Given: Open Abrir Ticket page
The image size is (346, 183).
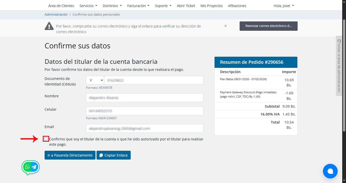Looking at the screenshot, I should pyautogui.click(x=186, y=6).
